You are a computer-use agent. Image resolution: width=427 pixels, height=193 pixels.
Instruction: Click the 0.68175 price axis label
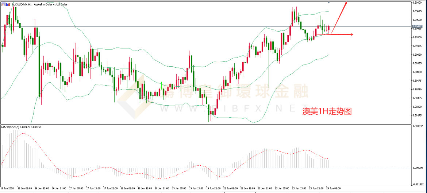[417, 115]
